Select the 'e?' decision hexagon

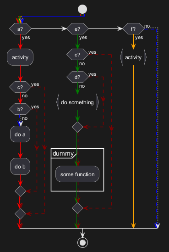point(77,29)
